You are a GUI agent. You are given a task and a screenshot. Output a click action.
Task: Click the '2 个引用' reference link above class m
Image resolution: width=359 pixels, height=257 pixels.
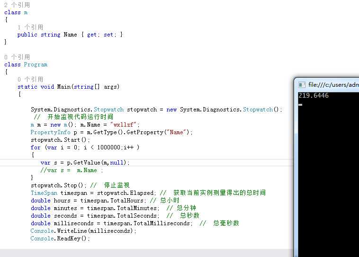[x=17, y=5]
